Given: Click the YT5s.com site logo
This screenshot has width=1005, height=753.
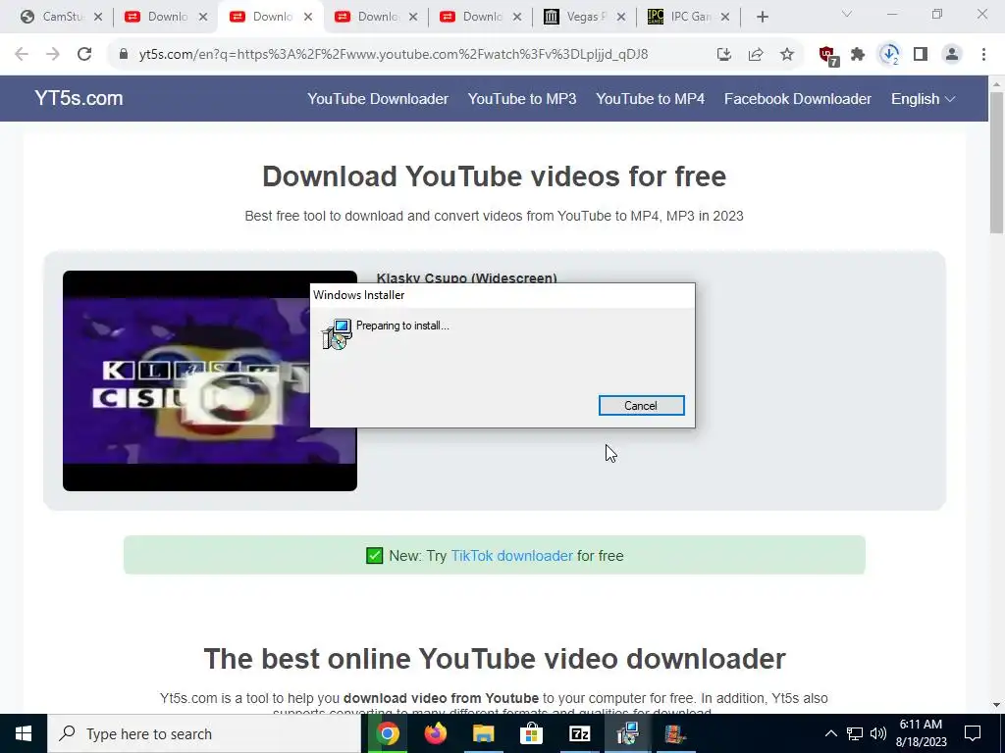Looking at the screenshot, I should tap(79, 98).
